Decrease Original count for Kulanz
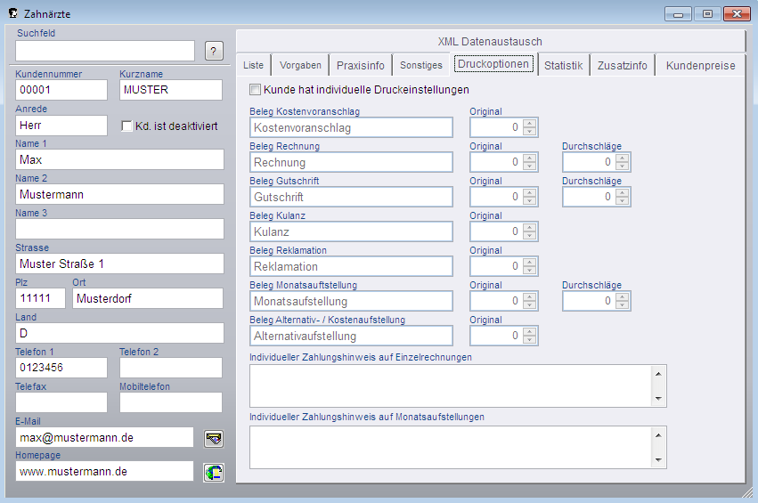Viewport: 758px width, 503px height. pos(530,236)
